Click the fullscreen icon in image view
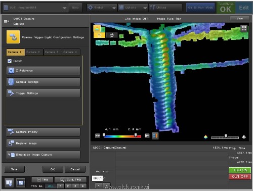 coord(244,28)
